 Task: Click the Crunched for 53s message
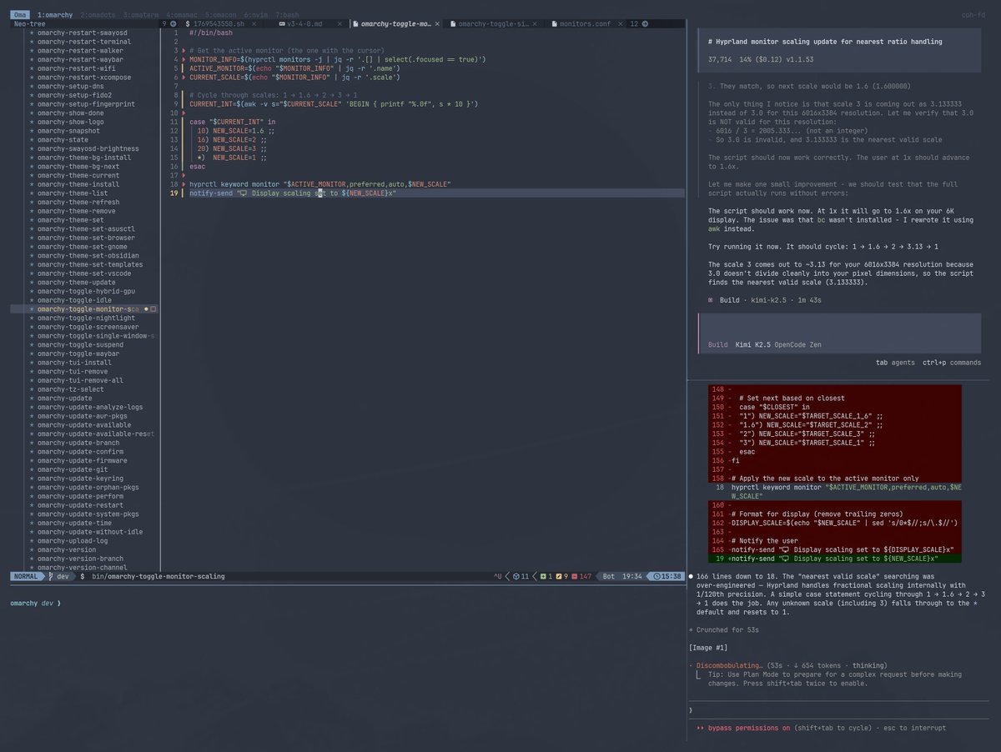click(726, 629)
